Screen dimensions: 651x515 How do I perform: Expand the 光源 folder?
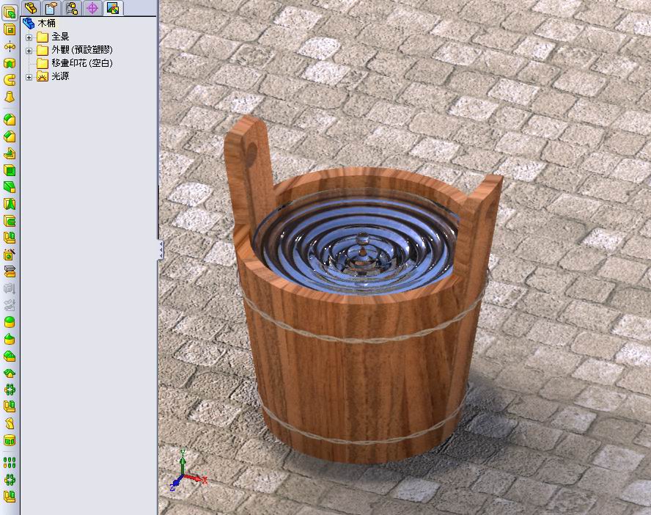(x=29, y=77)
